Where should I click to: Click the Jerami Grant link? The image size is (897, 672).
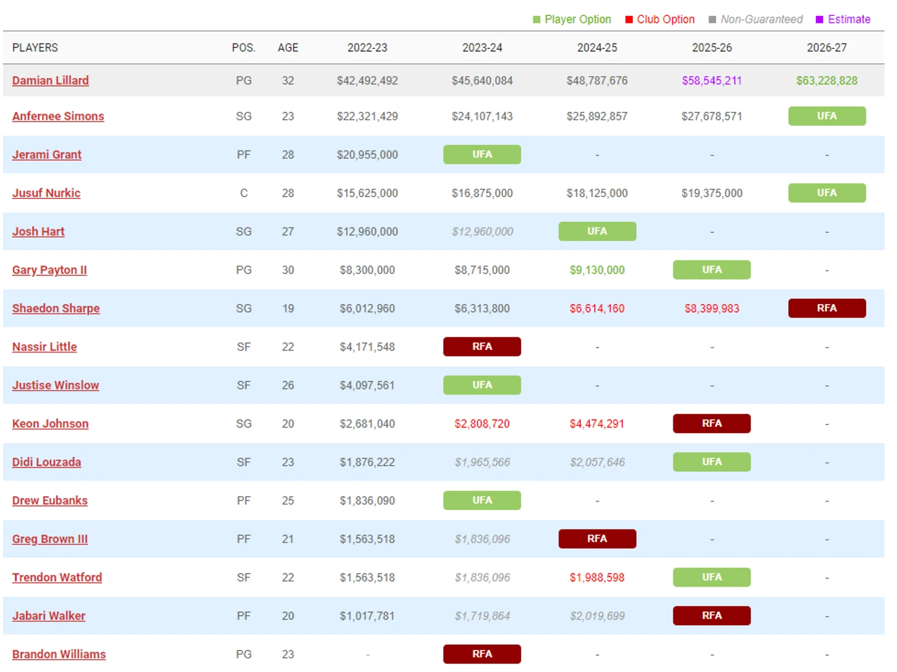pos(47,155)
